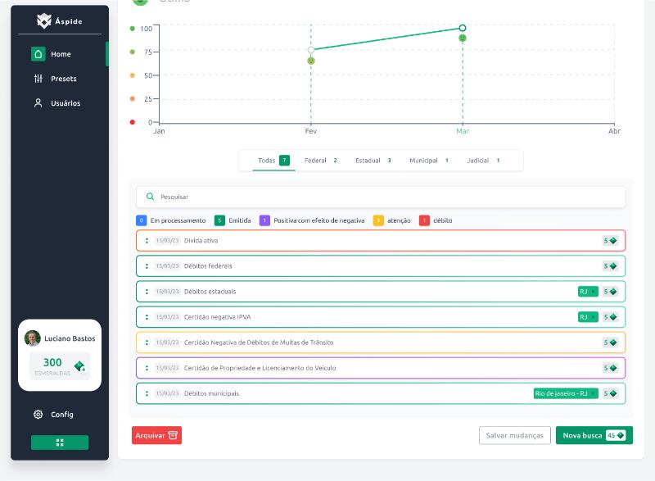Viewport: 655px width, 481px height.
Task: Click the Certidão negativa IPVA title
Action: point(217,317)
